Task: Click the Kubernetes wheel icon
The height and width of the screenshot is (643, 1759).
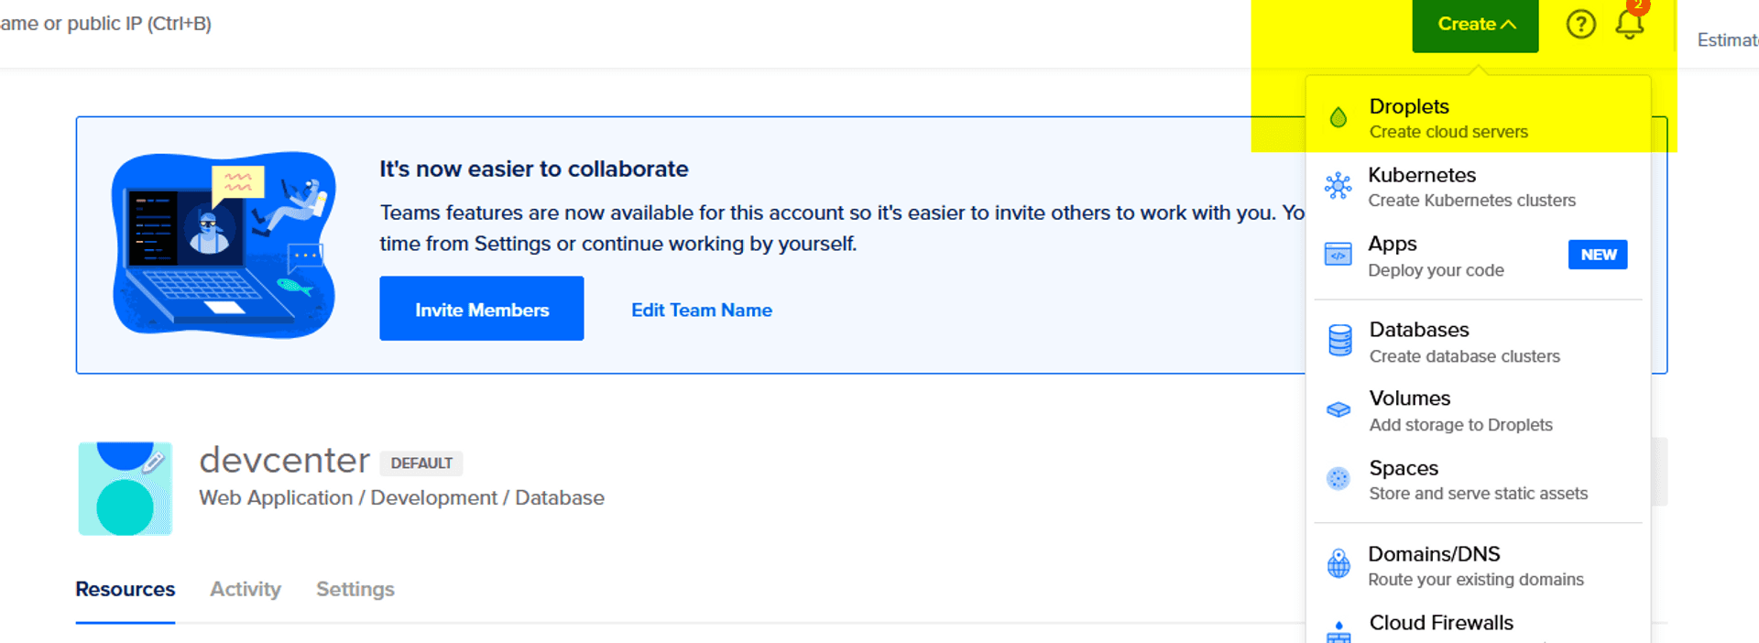Action: [x=1338, y=186]
